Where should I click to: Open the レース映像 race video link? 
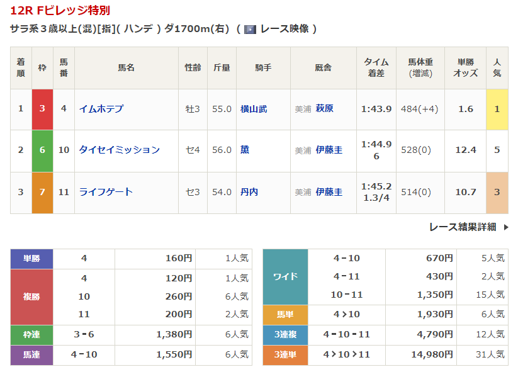click(x=284, y=29)
